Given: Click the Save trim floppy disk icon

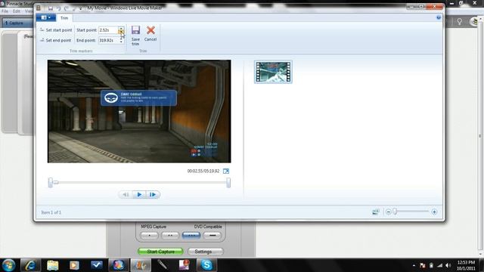Looking at the screenshot, I should click(135, 30).
